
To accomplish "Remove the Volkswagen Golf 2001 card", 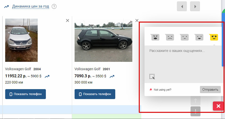I will click(x=137, y=21).
